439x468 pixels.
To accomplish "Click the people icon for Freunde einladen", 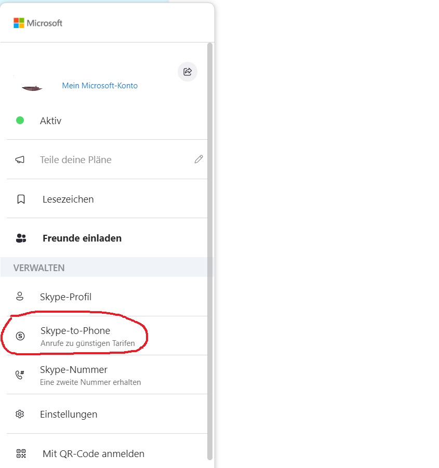I will point(21,238).
